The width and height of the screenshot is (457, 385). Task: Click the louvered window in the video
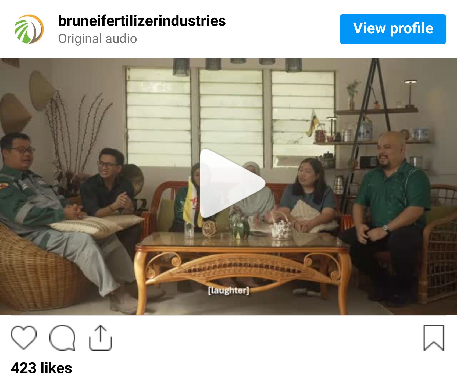(230, 117)
